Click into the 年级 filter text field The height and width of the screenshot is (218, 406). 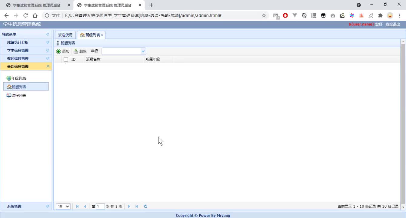121,51
